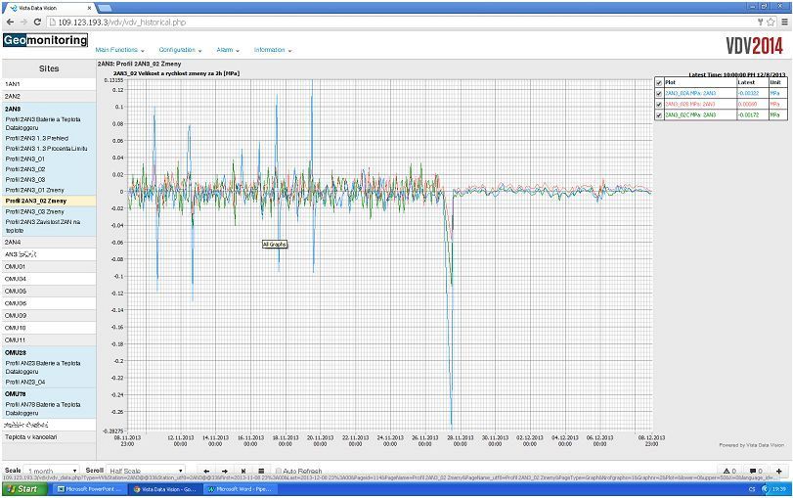
Task: Click the selected Profil 2AN3_02 Zmeny item
Action: 49,201
